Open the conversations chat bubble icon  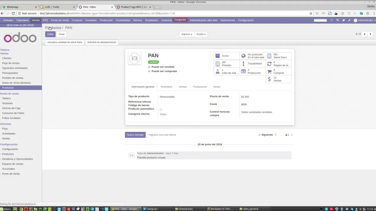pos(338,20)
